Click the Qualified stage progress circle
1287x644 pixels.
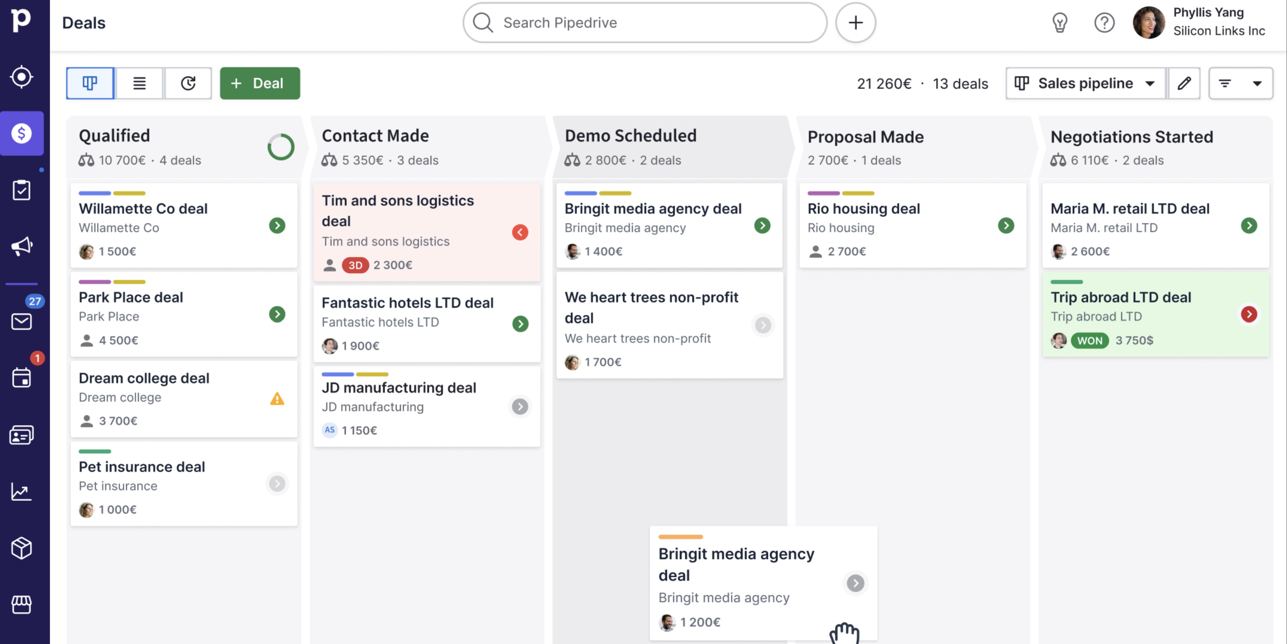point(281,147)
